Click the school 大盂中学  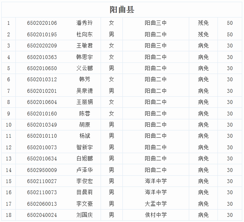click(156, 204)
